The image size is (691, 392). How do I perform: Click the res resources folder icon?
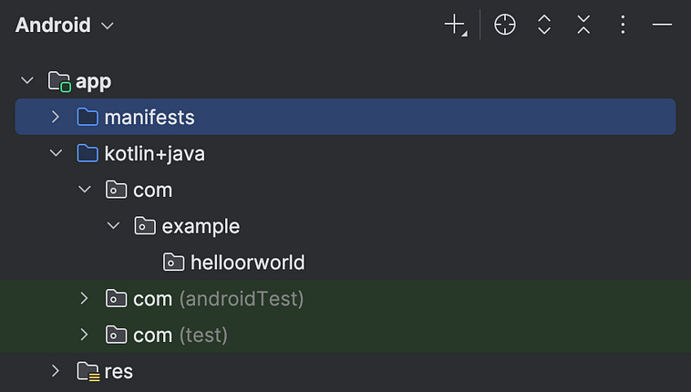(88, 371)
